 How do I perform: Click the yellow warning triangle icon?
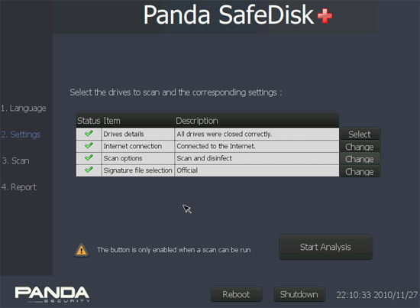click(x=82, y=250)
